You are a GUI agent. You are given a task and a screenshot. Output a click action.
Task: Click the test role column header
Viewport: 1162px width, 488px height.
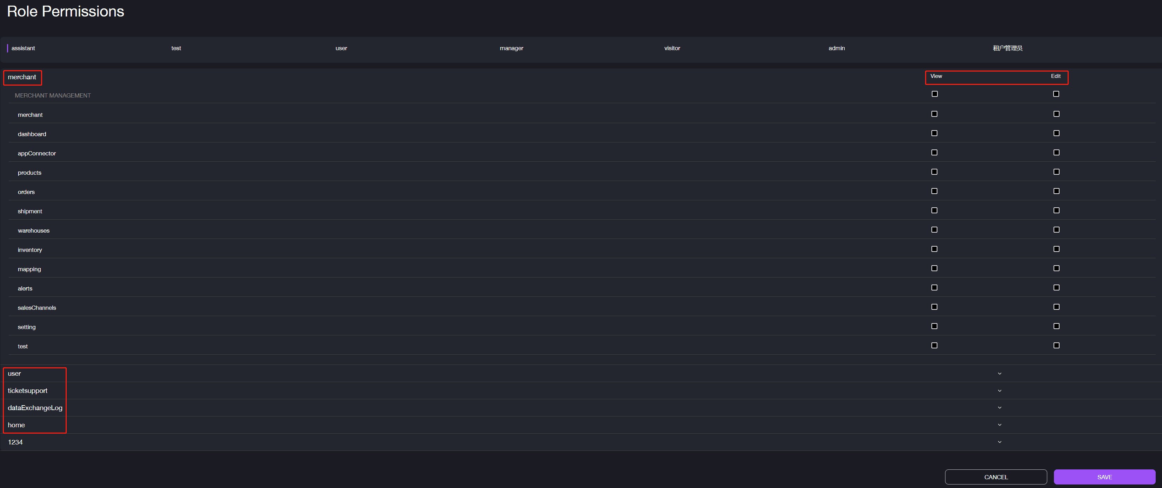click(x=177, y=48)
